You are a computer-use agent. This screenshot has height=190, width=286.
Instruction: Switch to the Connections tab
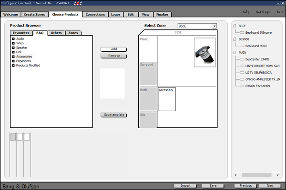click(x=95, y=15)
